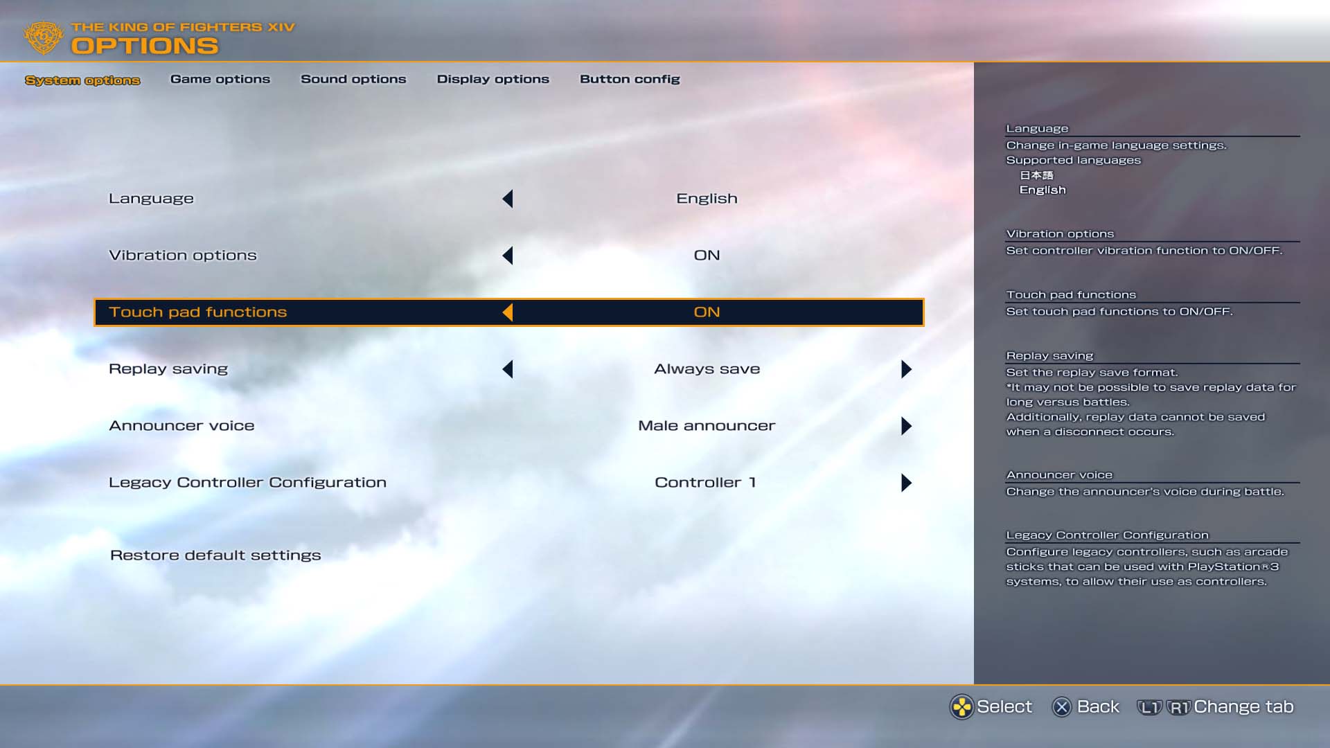
Task: Click the 日本語 supported language entry
Action: [x=1036, y=175]
